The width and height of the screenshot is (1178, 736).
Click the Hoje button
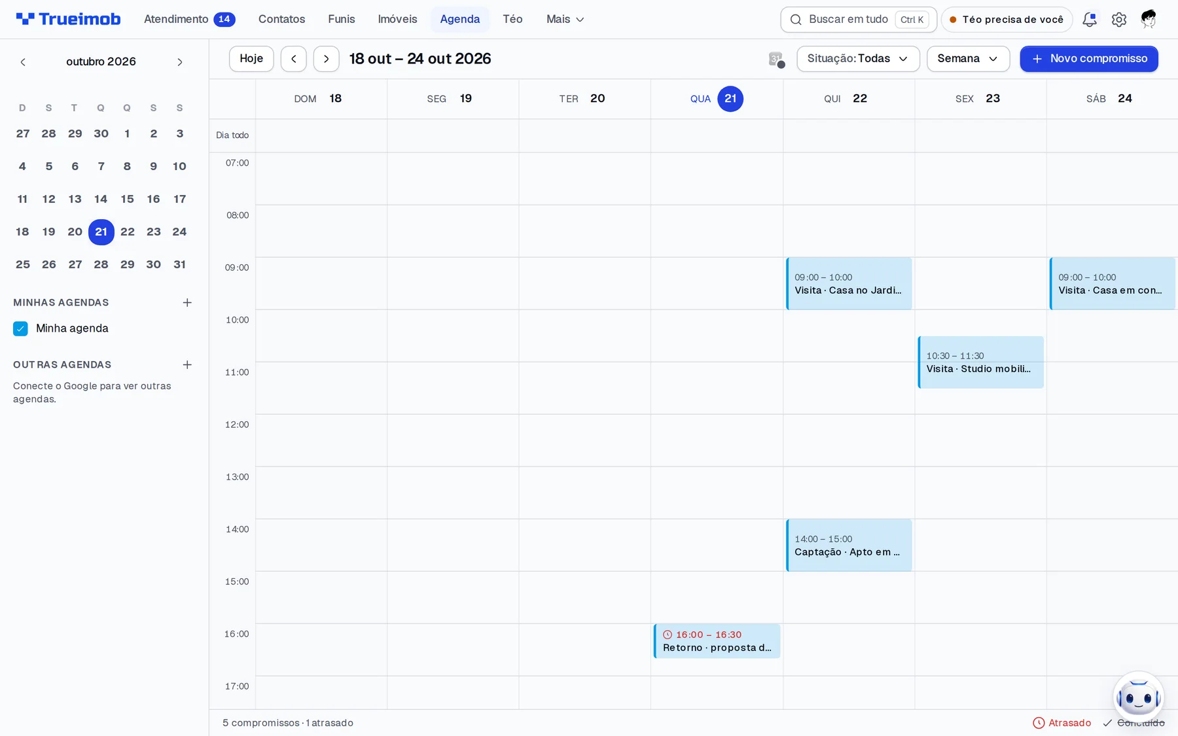[x=251, y=59]
